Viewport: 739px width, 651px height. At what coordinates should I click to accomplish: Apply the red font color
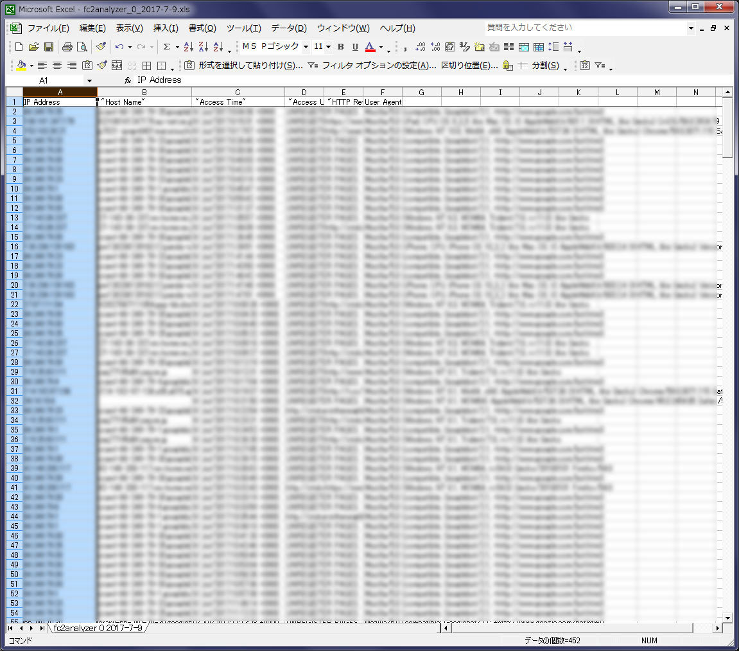(x=370, y=47)
